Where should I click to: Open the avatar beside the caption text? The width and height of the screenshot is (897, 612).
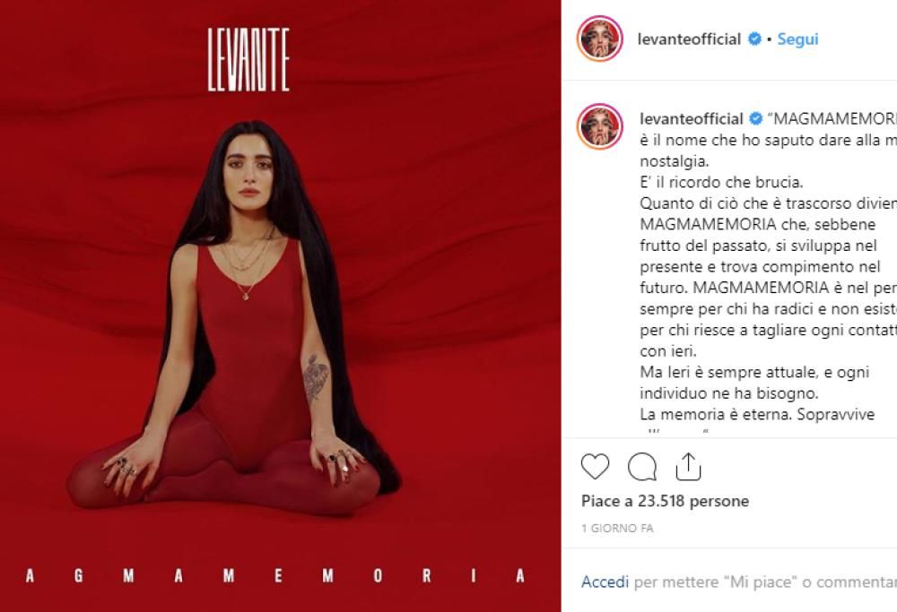click(599, 126)
